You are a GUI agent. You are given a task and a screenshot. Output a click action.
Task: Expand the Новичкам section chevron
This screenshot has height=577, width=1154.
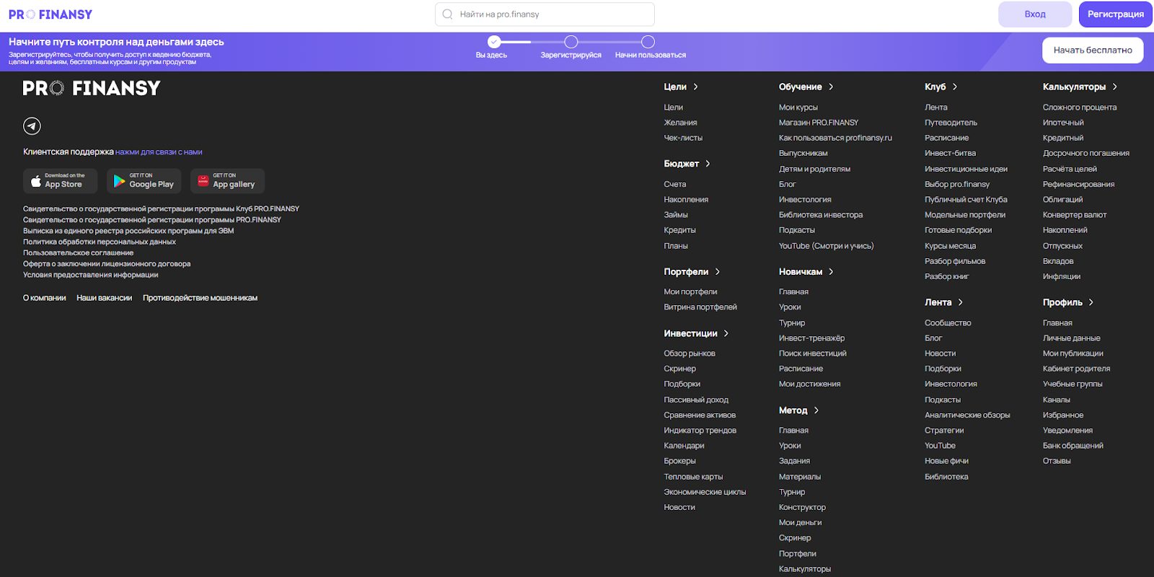(x=831, y=272)
